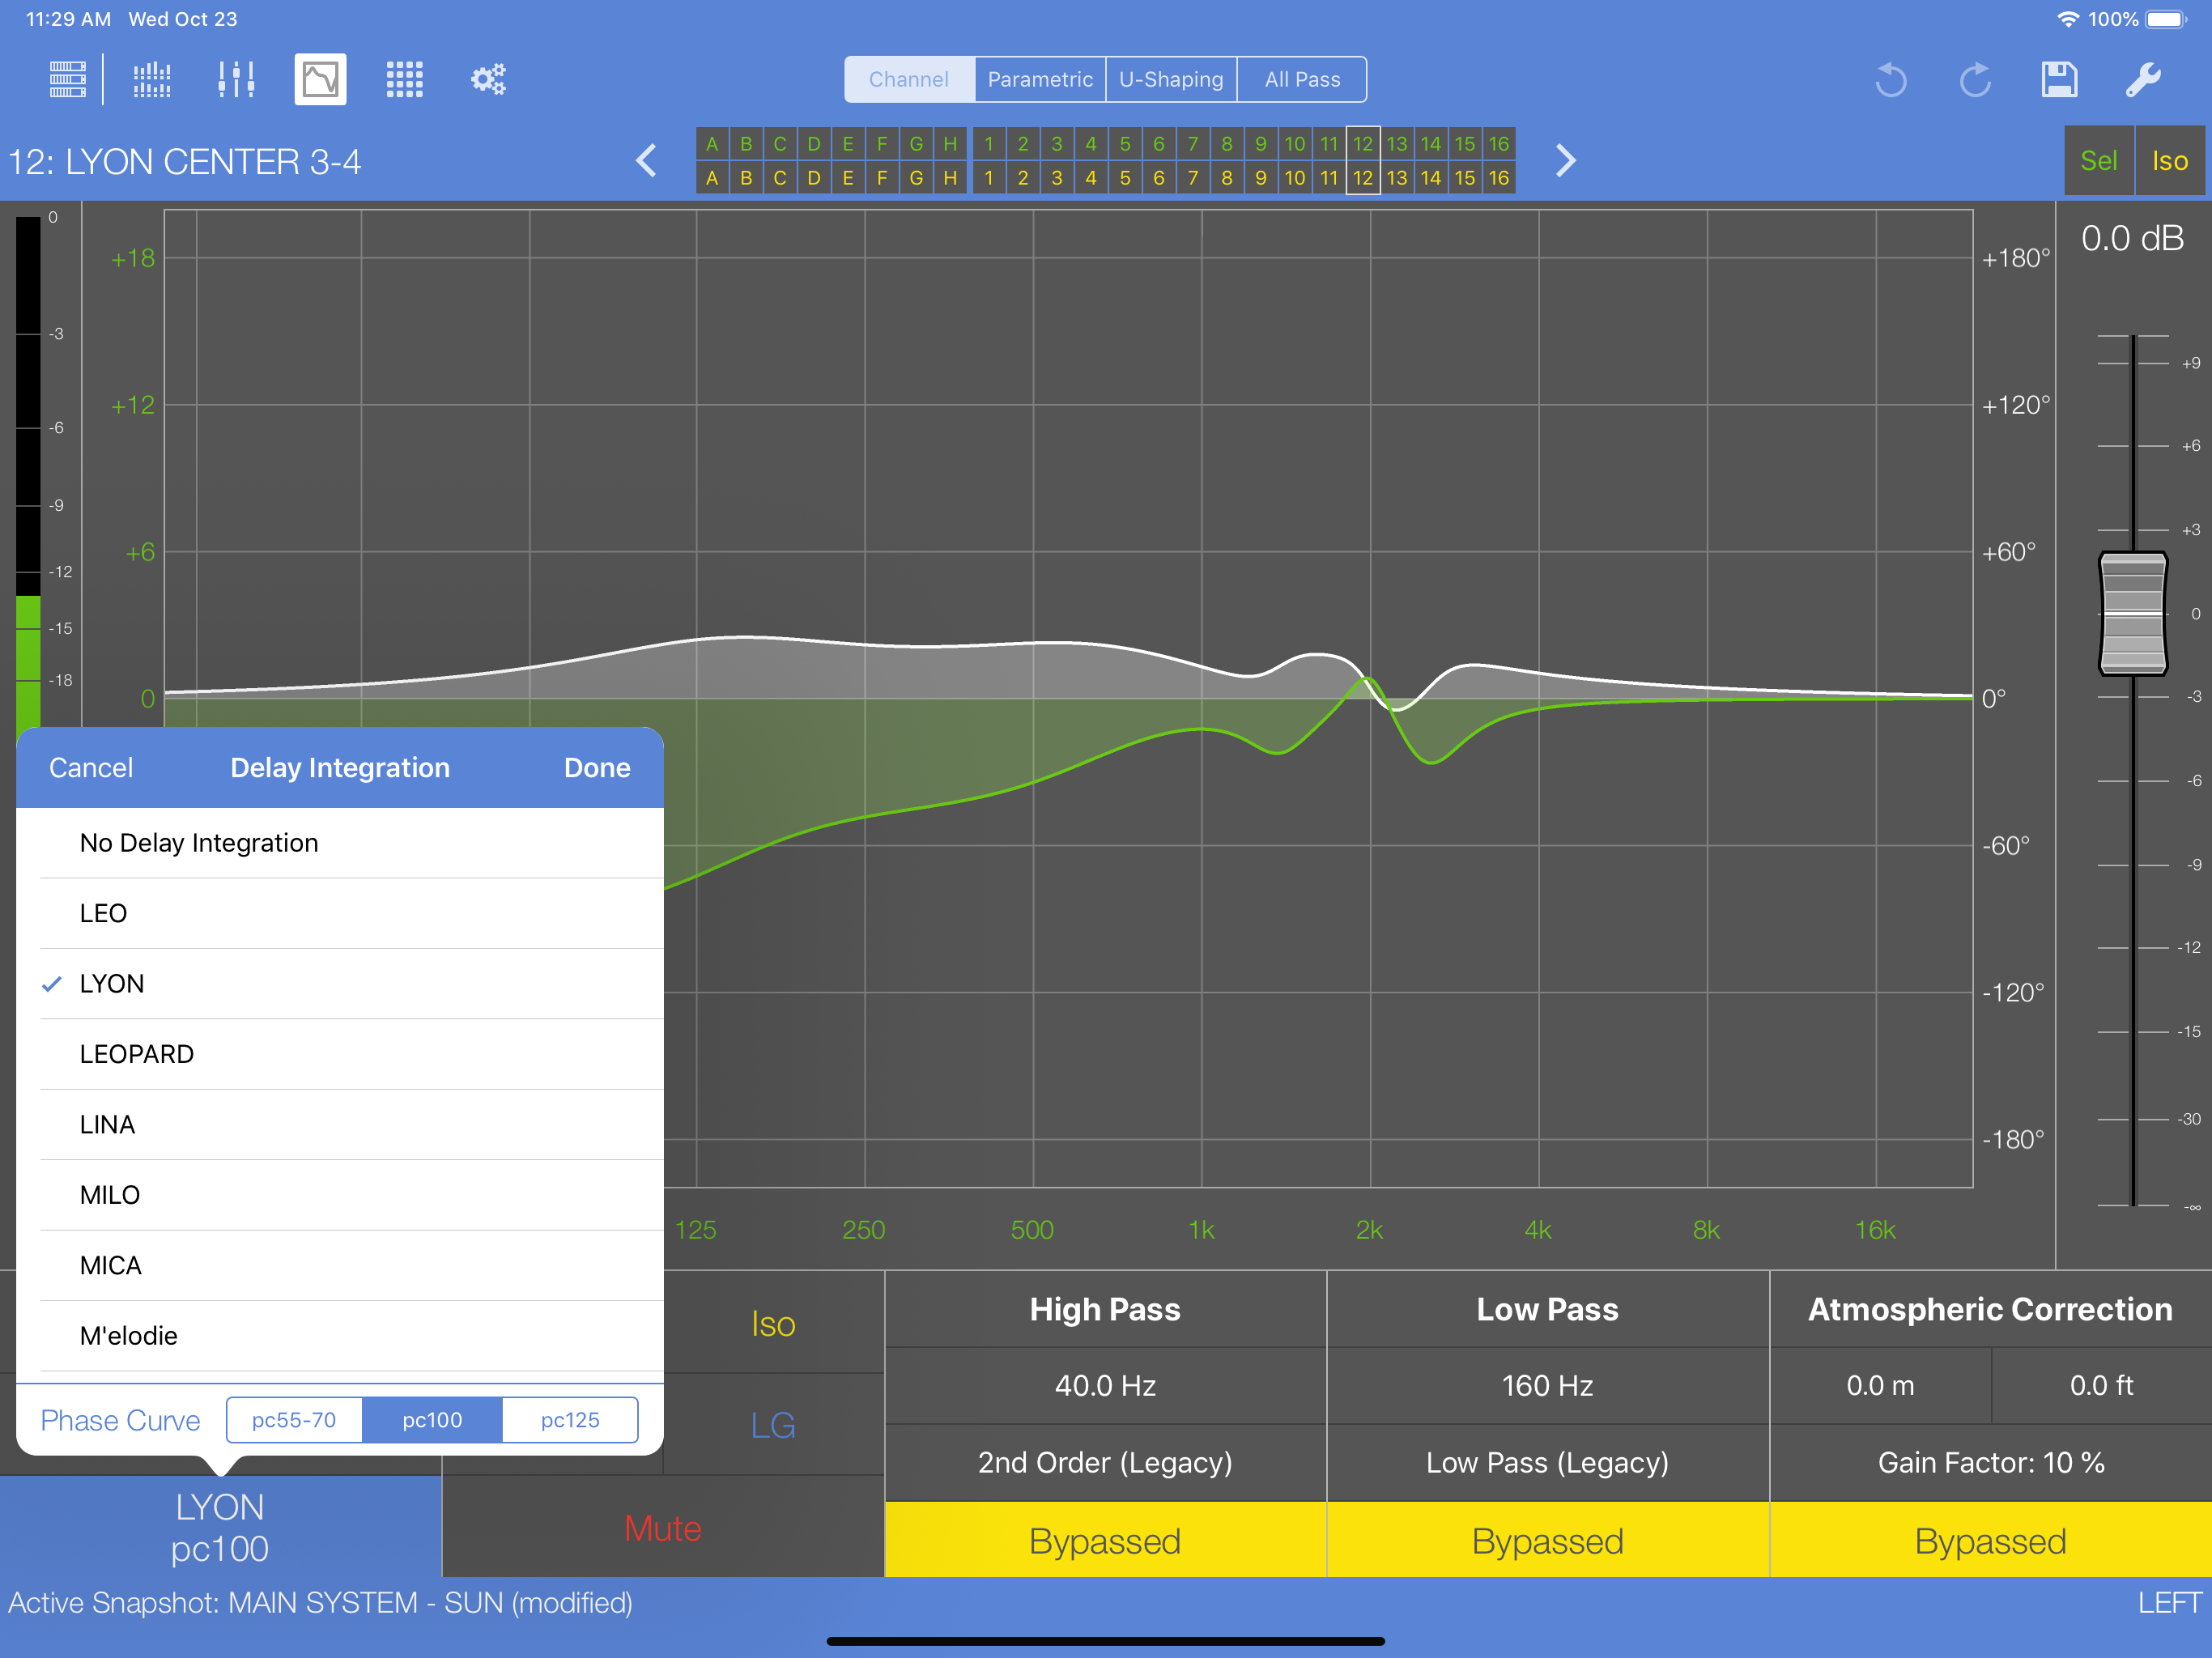Open the rack device list icon
2212x1658 pixels.
(68, 79)
